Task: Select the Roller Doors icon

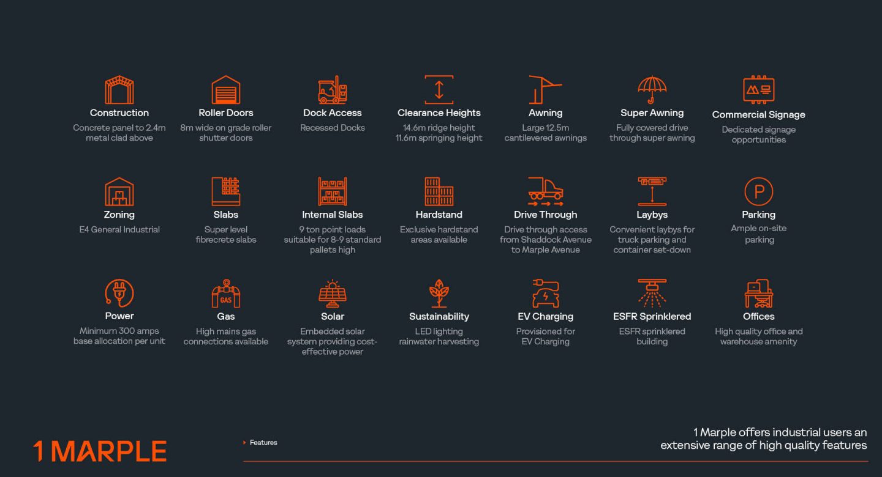Action: tap(226, 90)
